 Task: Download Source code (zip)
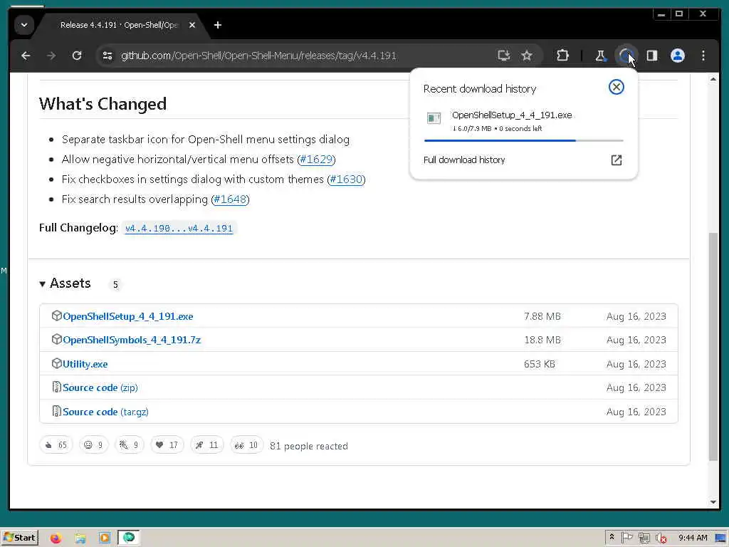100,387
